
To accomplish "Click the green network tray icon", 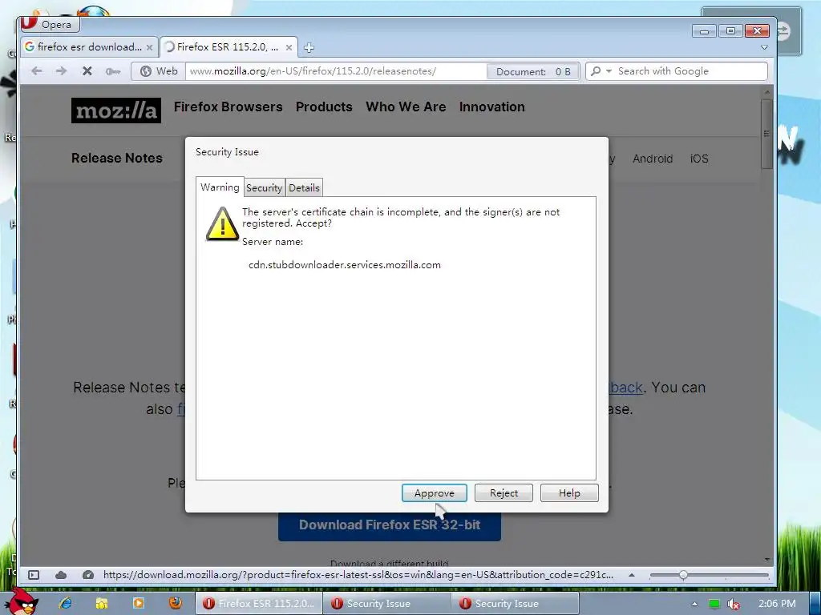I will pos(714,604).
